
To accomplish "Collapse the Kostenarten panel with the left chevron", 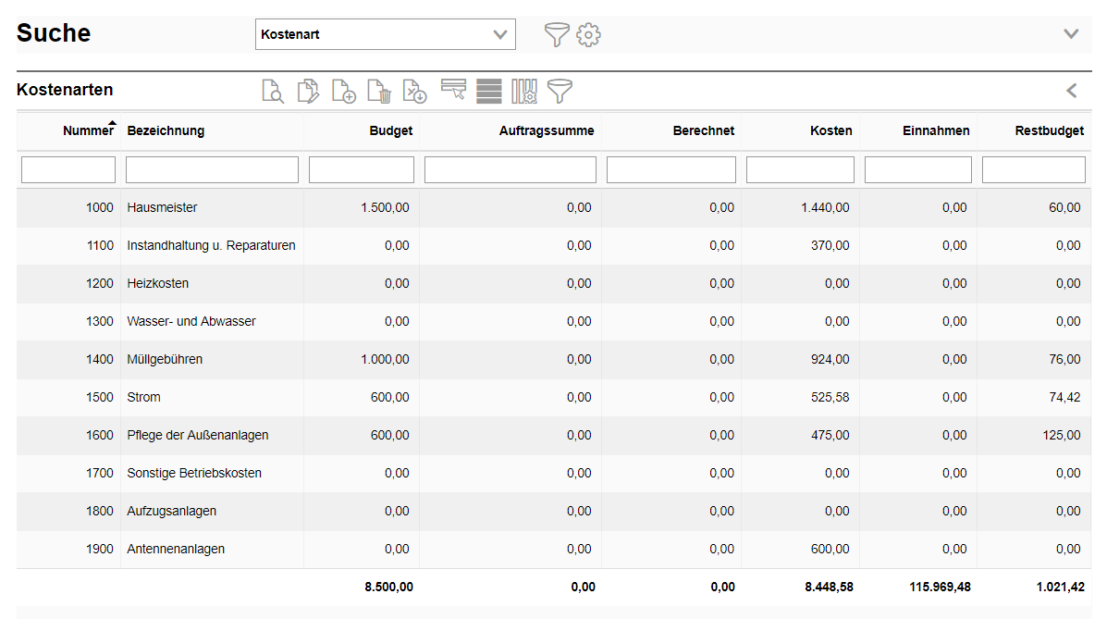I will pyautogui.click(x=1072, y=91).
